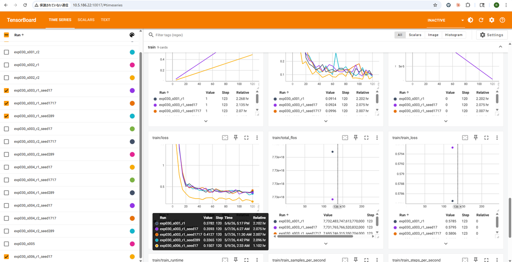
Task: Fit train/loss chart domain to data
Action: tap(225, 138)
